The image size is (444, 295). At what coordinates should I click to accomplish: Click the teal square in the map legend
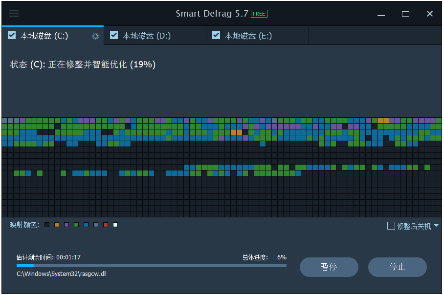pyautogui.click(x=86, y=225)
